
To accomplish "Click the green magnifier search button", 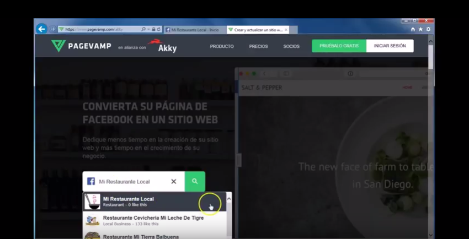I will coord(195,181).
